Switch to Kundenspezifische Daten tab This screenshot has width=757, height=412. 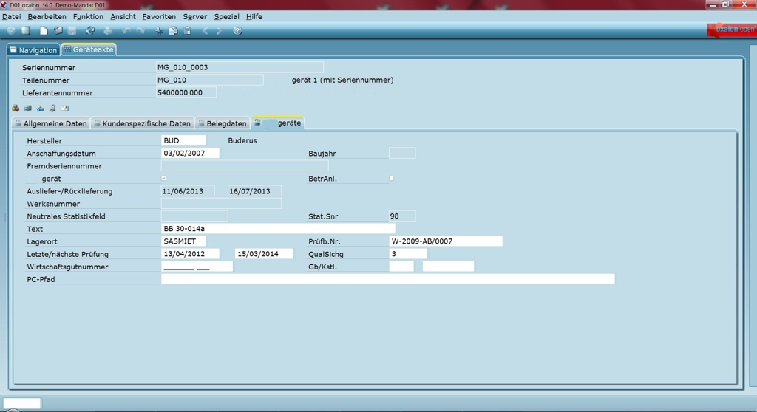pyautogui.click(x=143, y=123)
